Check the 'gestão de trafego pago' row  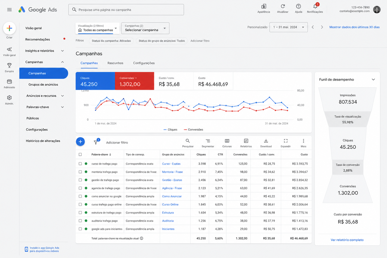tap(80, 180)
